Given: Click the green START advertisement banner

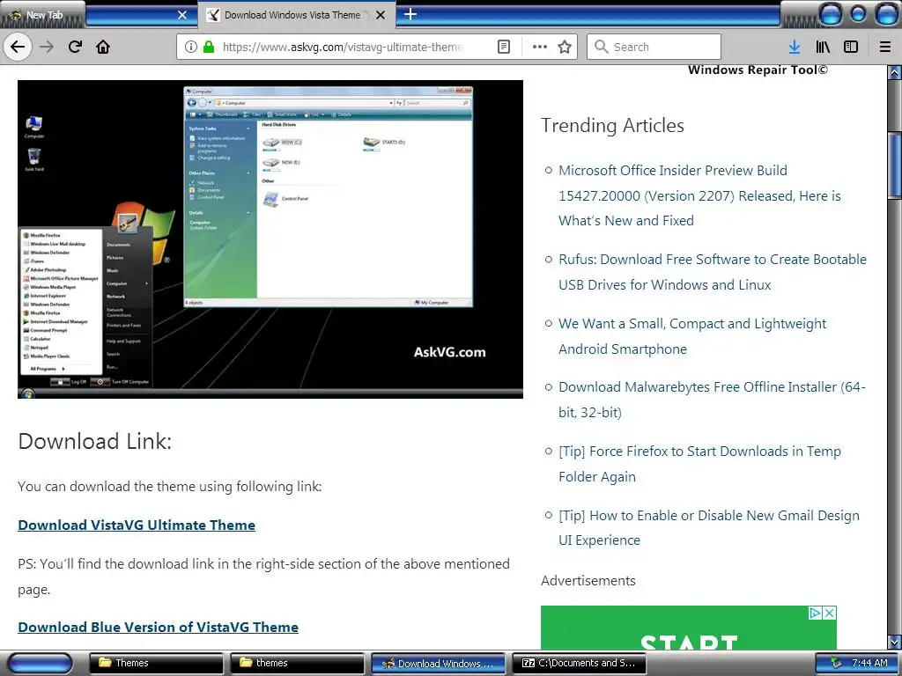Looking at the screenshot, I should pos(689,628).
